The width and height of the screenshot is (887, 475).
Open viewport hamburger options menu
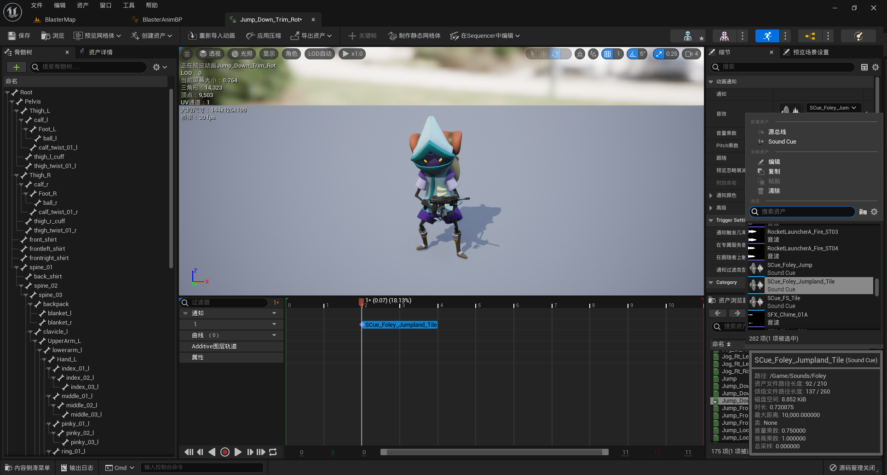[187, 54]
